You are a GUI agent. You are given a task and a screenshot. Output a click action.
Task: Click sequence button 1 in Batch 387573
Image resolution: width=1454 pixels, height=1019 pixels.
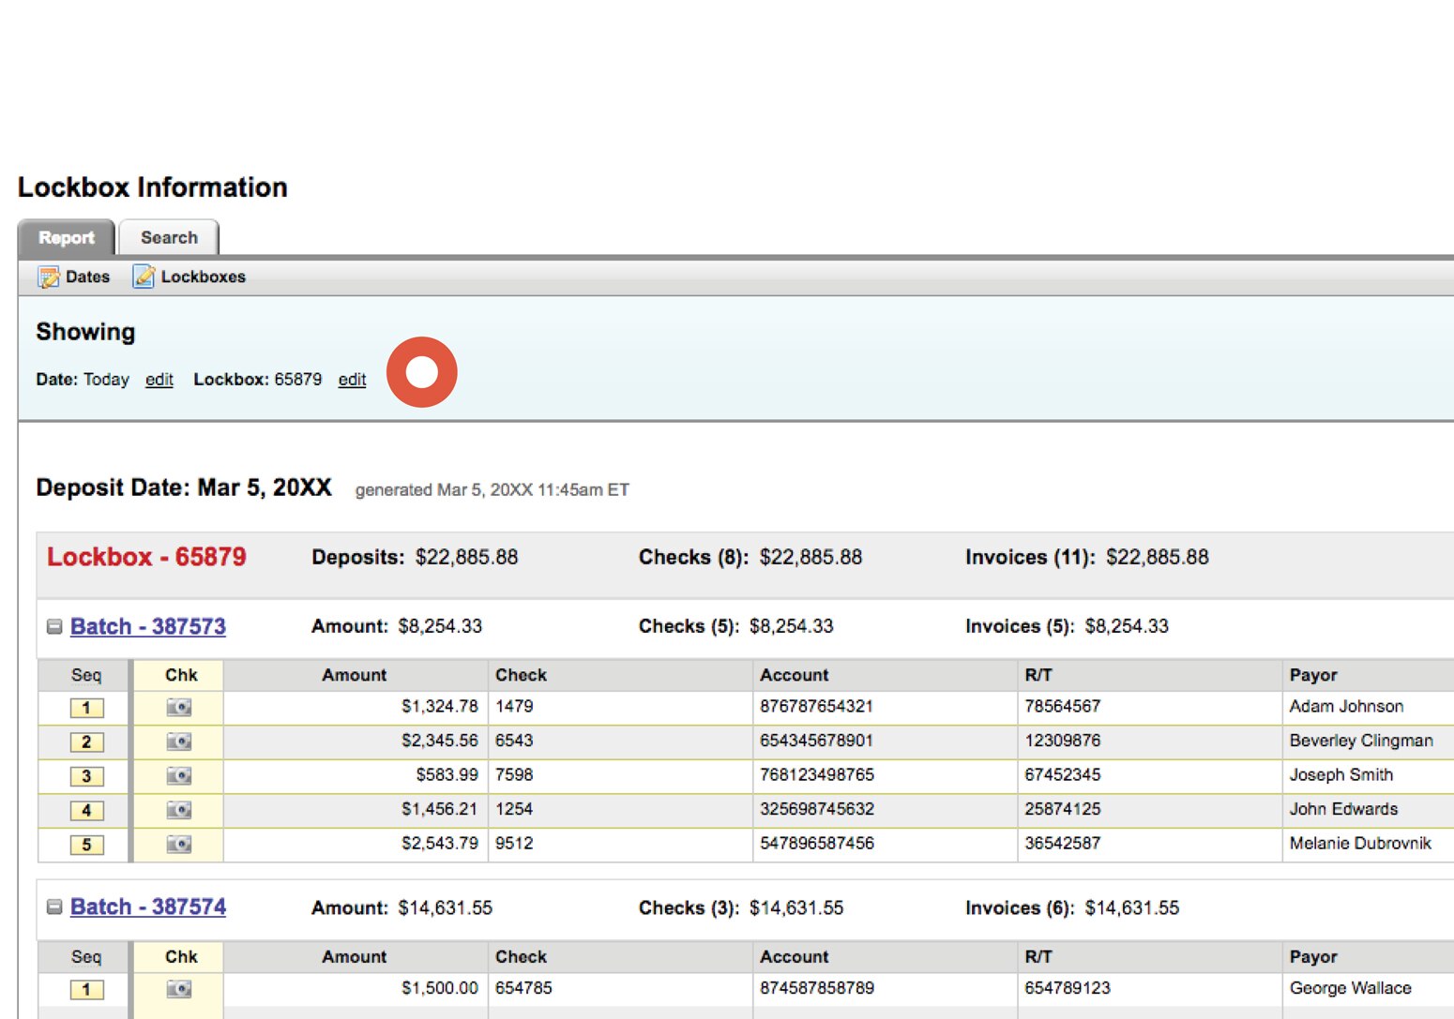85,707
